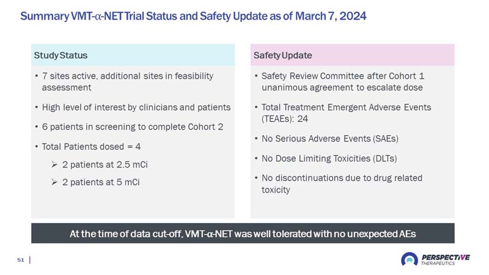Viewport: 489px width, 275px height.
Task: Select the slide title about March 7, 2024
Action: point(193,16)
